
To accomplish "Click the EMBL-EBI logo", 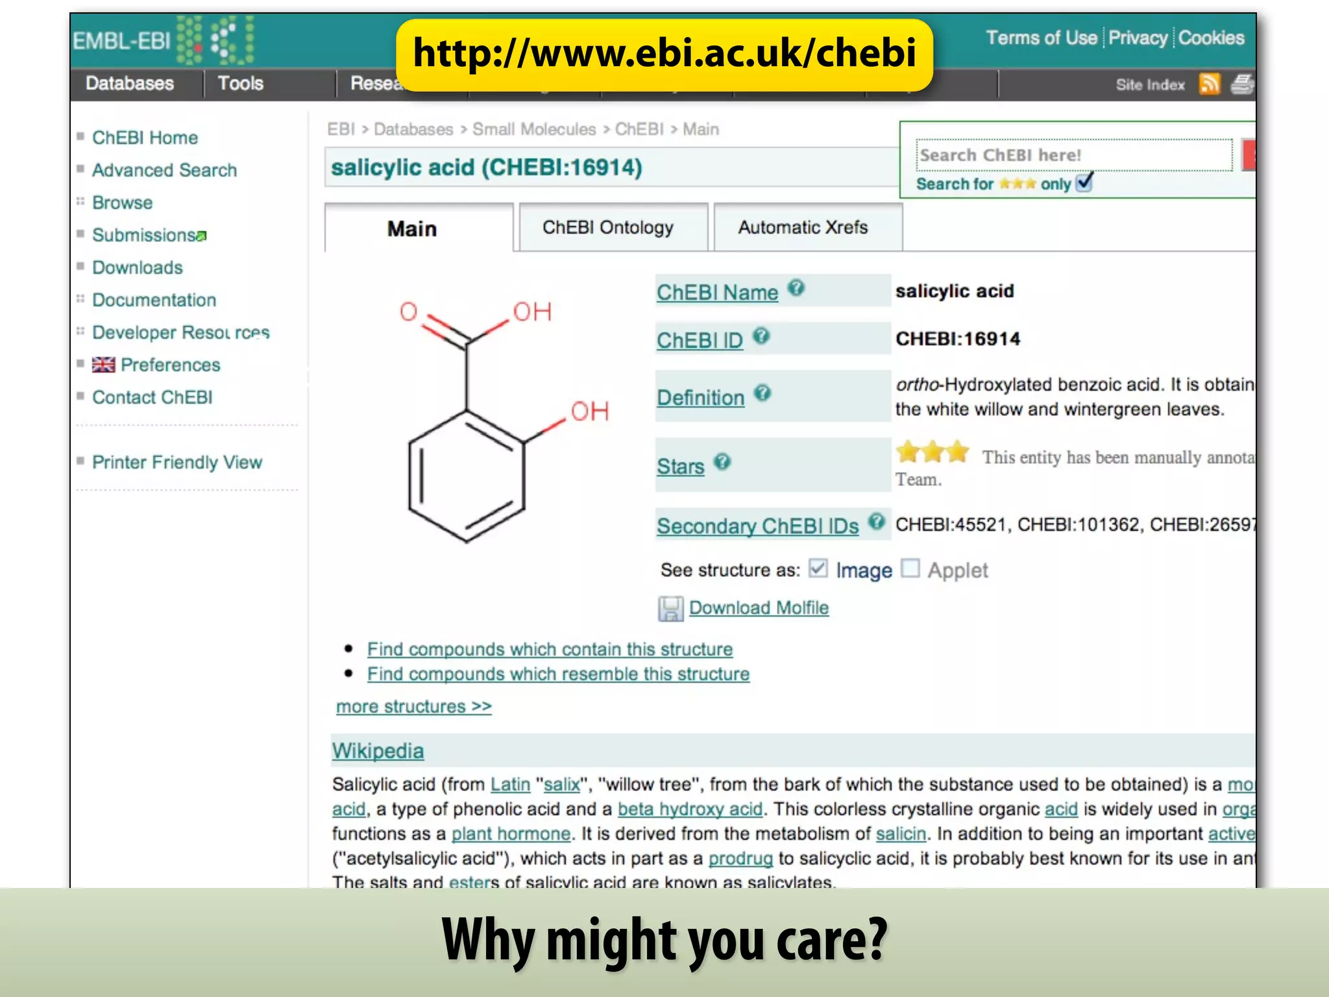I will point(162,40).
